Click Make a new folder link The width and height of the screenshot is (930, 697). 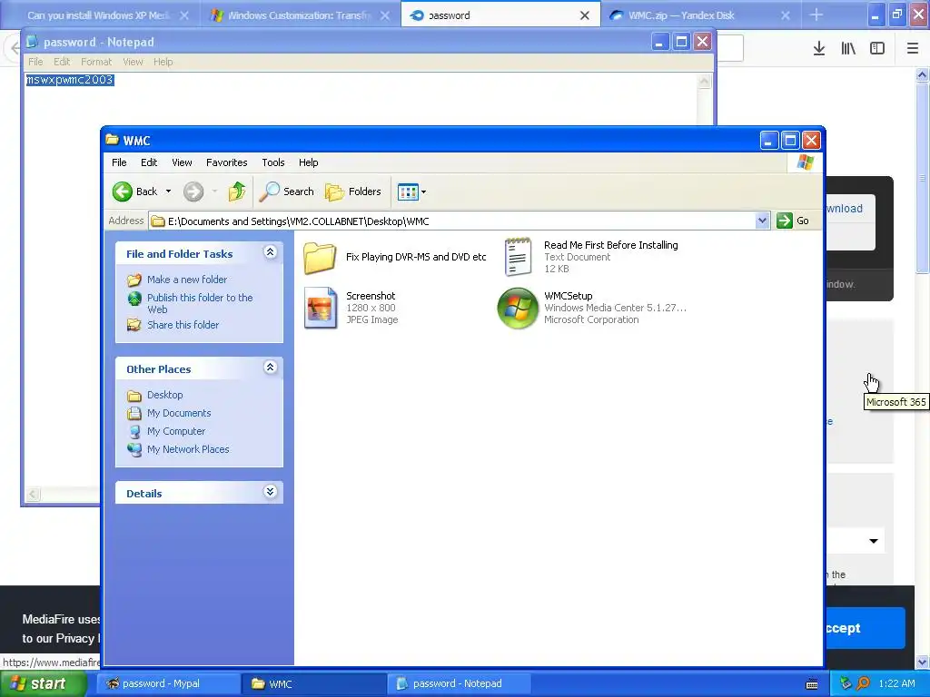pyautogui.click(x=187, y=280)
